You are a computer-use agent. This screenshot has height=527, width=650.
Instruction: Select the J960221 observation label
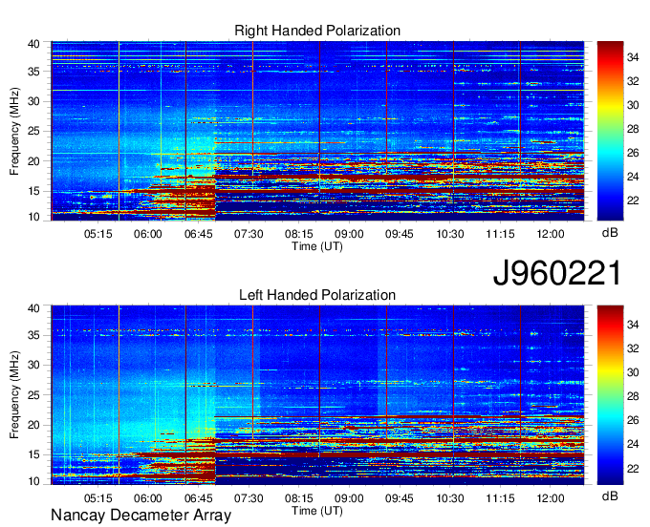(557, 273)
